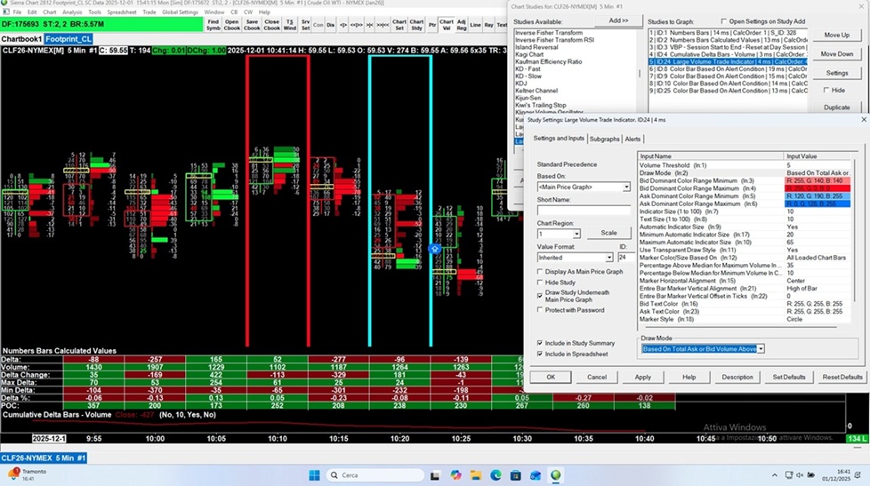Screen dimensions: 870x486
Task: Click the Short Name input field
Action: [x=584, y=211]
